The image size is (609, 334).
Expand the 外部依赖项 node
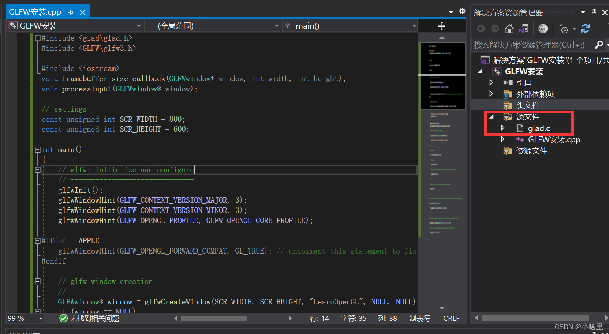coord(491,94)
